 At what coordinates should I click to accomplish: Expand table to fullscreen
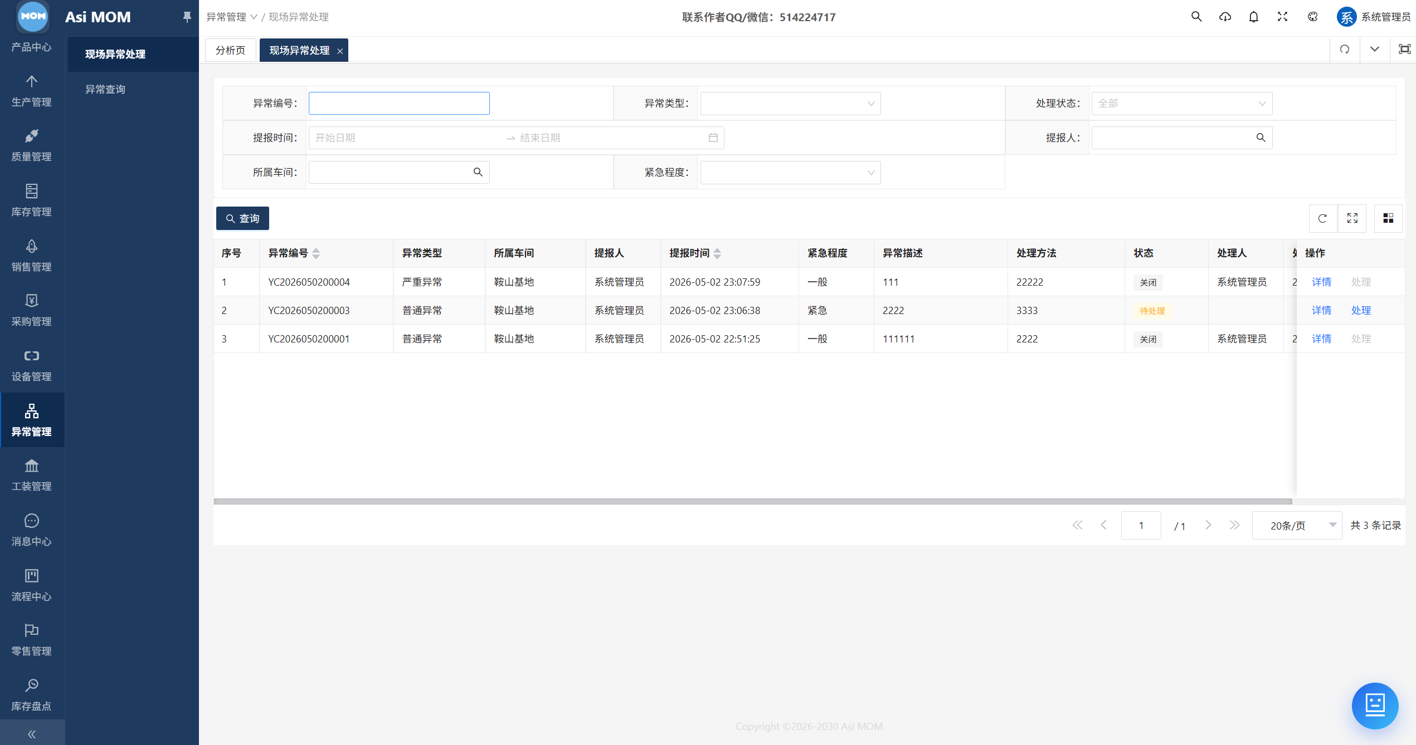tap(1352, 218)
